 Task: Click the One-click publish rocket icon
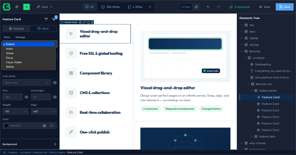point(71,132)
